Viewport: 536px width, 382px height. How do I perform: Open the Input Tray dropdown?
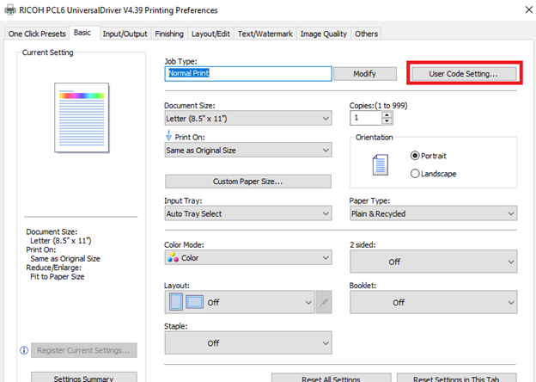[x=248, y=213]
